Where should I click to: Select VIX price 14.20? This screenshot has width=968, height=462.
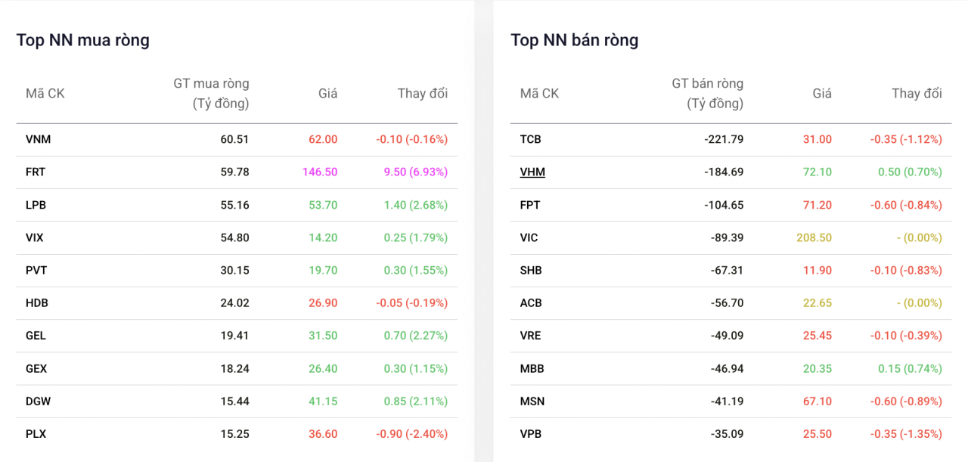[323, 237]
